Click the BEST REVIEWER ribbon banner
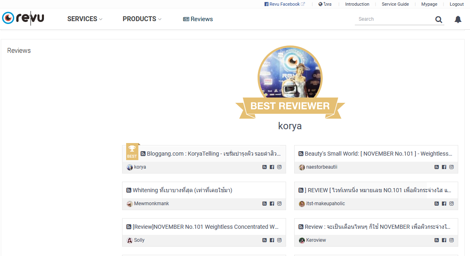The width and height of the screenshot is (470, 256). tap(290, 107)
